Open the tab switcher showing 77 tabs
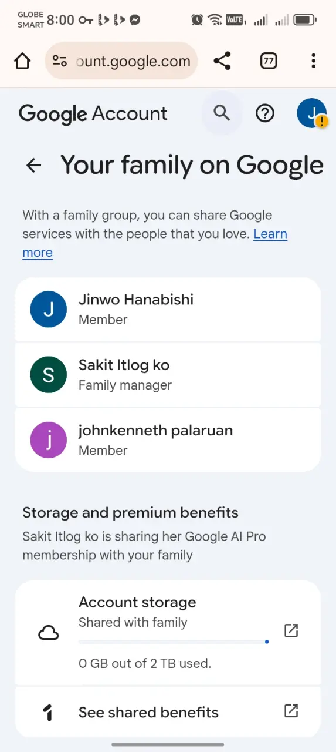 [x=269, y=61]
